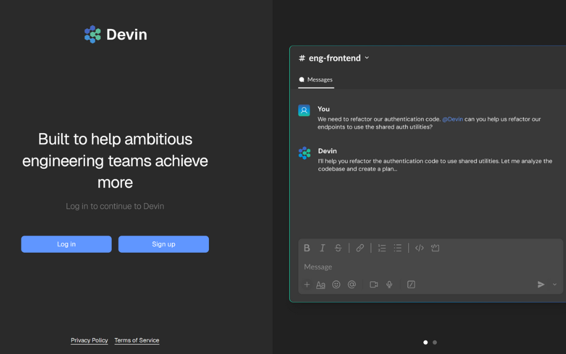Open the plus attachment menu
This screenshot has height=354, width=566.
[307, 285]
